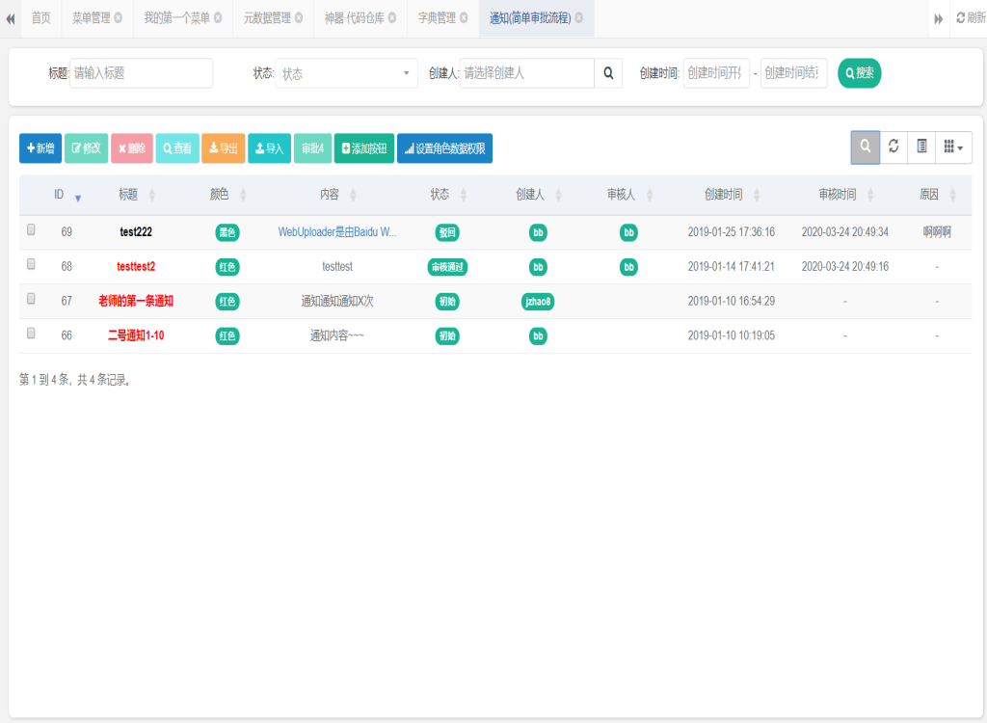
Task: Switch to the 字典管理 tab
Action: [x=437, y=18]
